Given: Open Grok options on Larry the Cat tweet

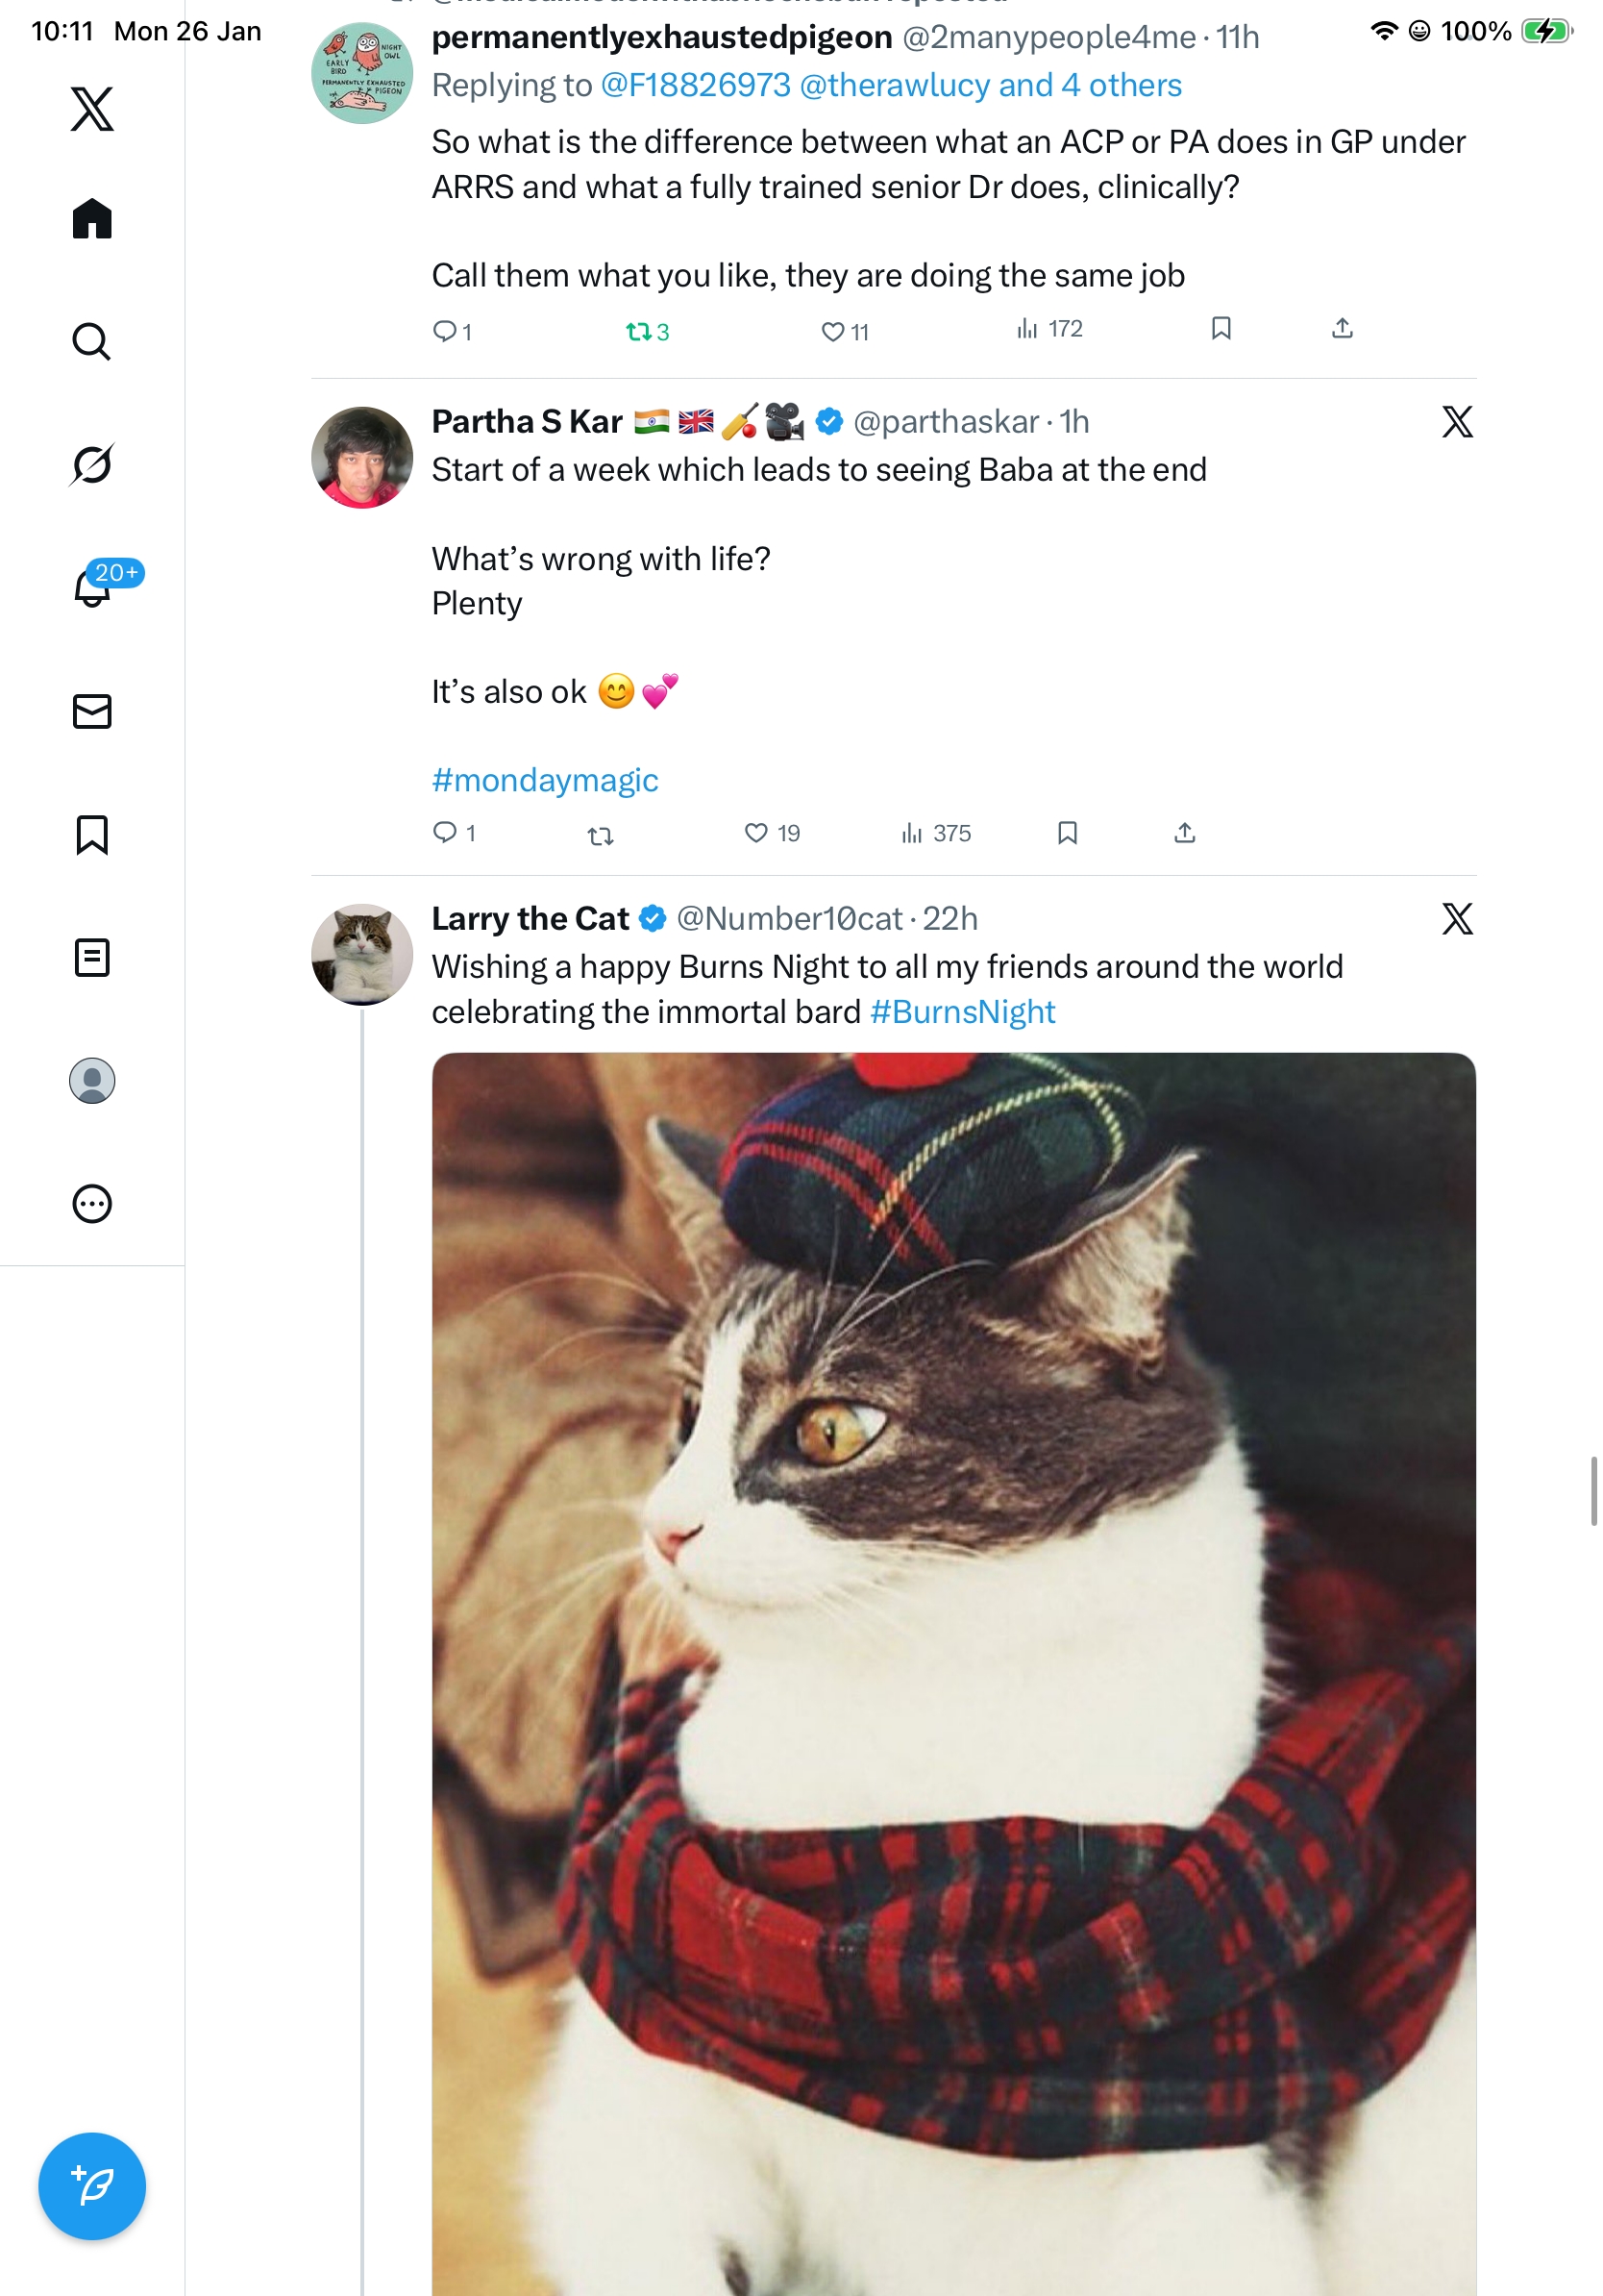Looking at the screenshot, I should (1457, 918).
